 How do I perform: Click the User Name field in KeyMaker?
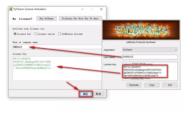[150, 57]
